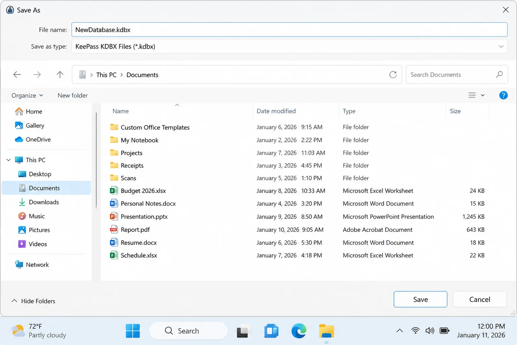Select OneDrive in the navigation pane

pyautogui.click(x=46, y=139)
